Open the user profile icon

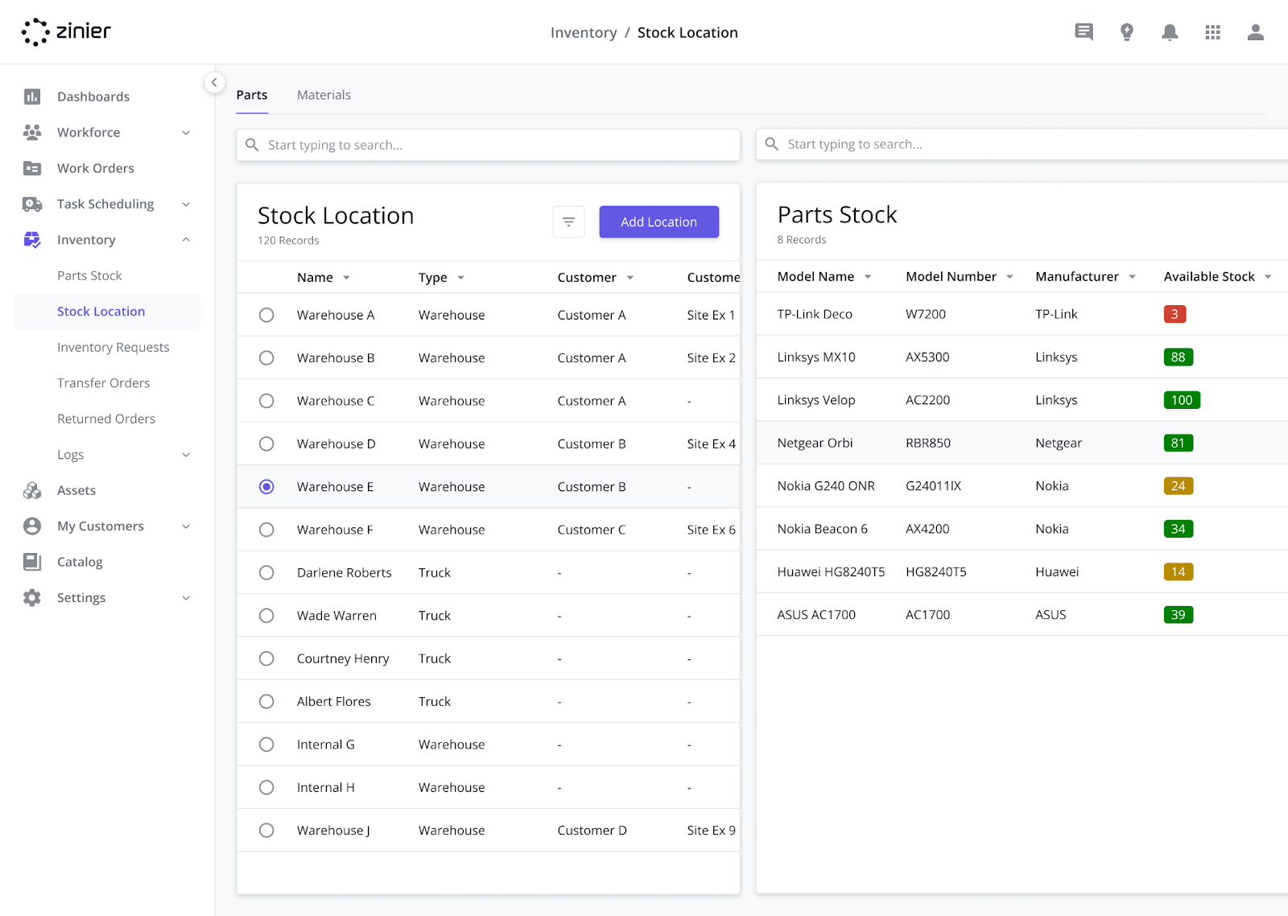[1256, 32]
